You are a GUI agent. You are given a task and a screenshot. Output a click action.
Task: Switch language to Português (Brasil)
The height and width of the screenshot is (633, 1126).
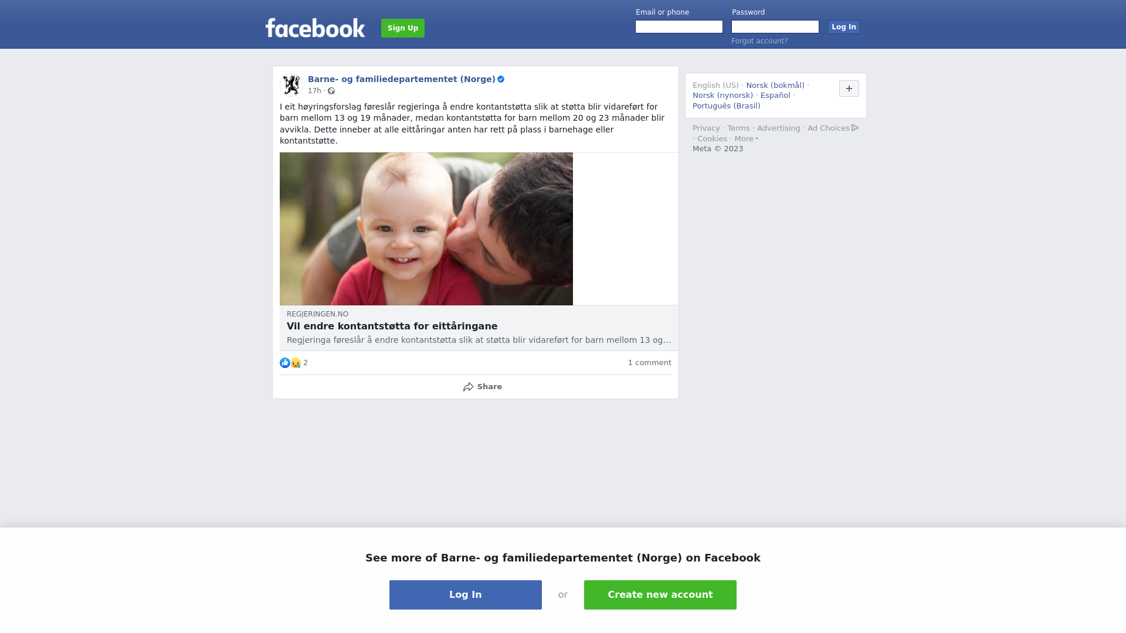(x=726, y=106)
